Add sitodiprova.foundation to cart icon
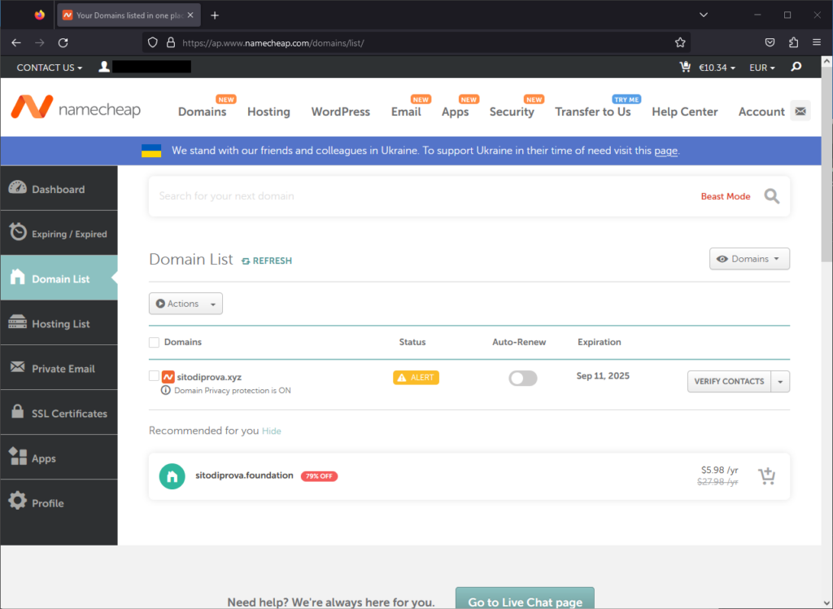This screenshot has height=609, width=833. point(766,476)
